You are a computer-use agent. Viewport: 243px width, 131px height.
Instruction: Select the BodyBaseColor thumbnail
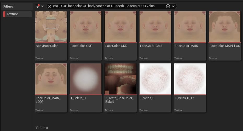click(51, 27)
